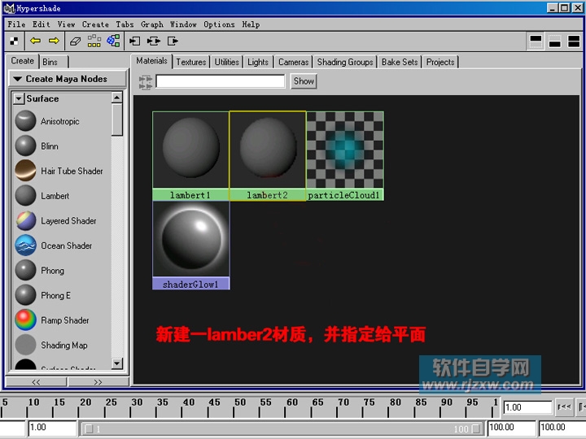Image resolution: width=586 pixels, height=439 pixels.
Task: Click the filter text input field
Action: (x=221, y=81)
